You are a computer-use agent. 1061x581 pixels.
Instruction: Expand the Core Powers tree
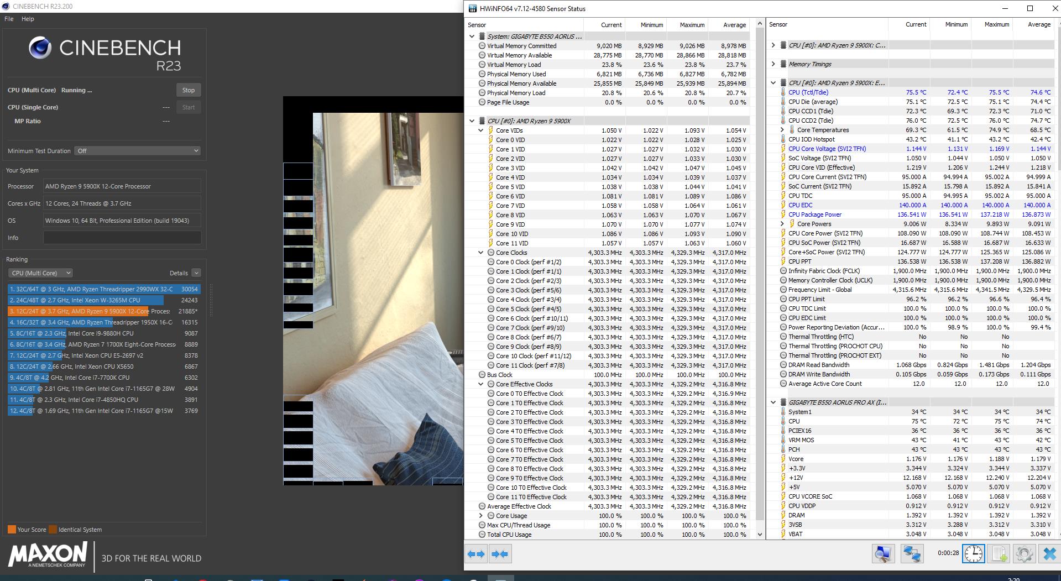[782, 224]
